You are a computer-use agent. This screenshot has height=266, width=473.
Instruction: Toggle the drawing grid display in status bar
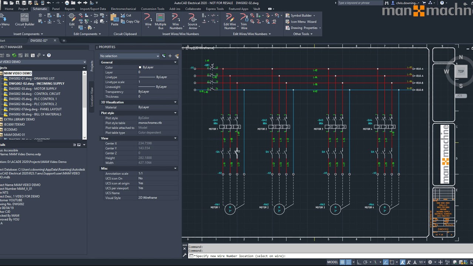(343, 262)
